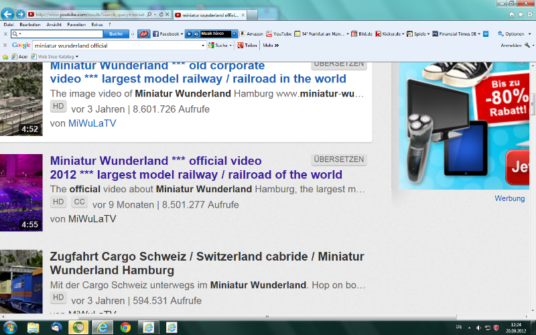Screen dimensions: 536x335
Task: Open favorites star icon at top right
Action: click(x=521, y=14)
